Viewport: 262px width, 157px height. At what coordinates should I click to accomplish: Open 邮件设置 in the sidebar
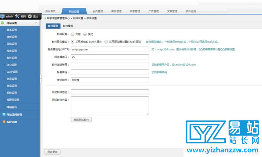[12, 58]
